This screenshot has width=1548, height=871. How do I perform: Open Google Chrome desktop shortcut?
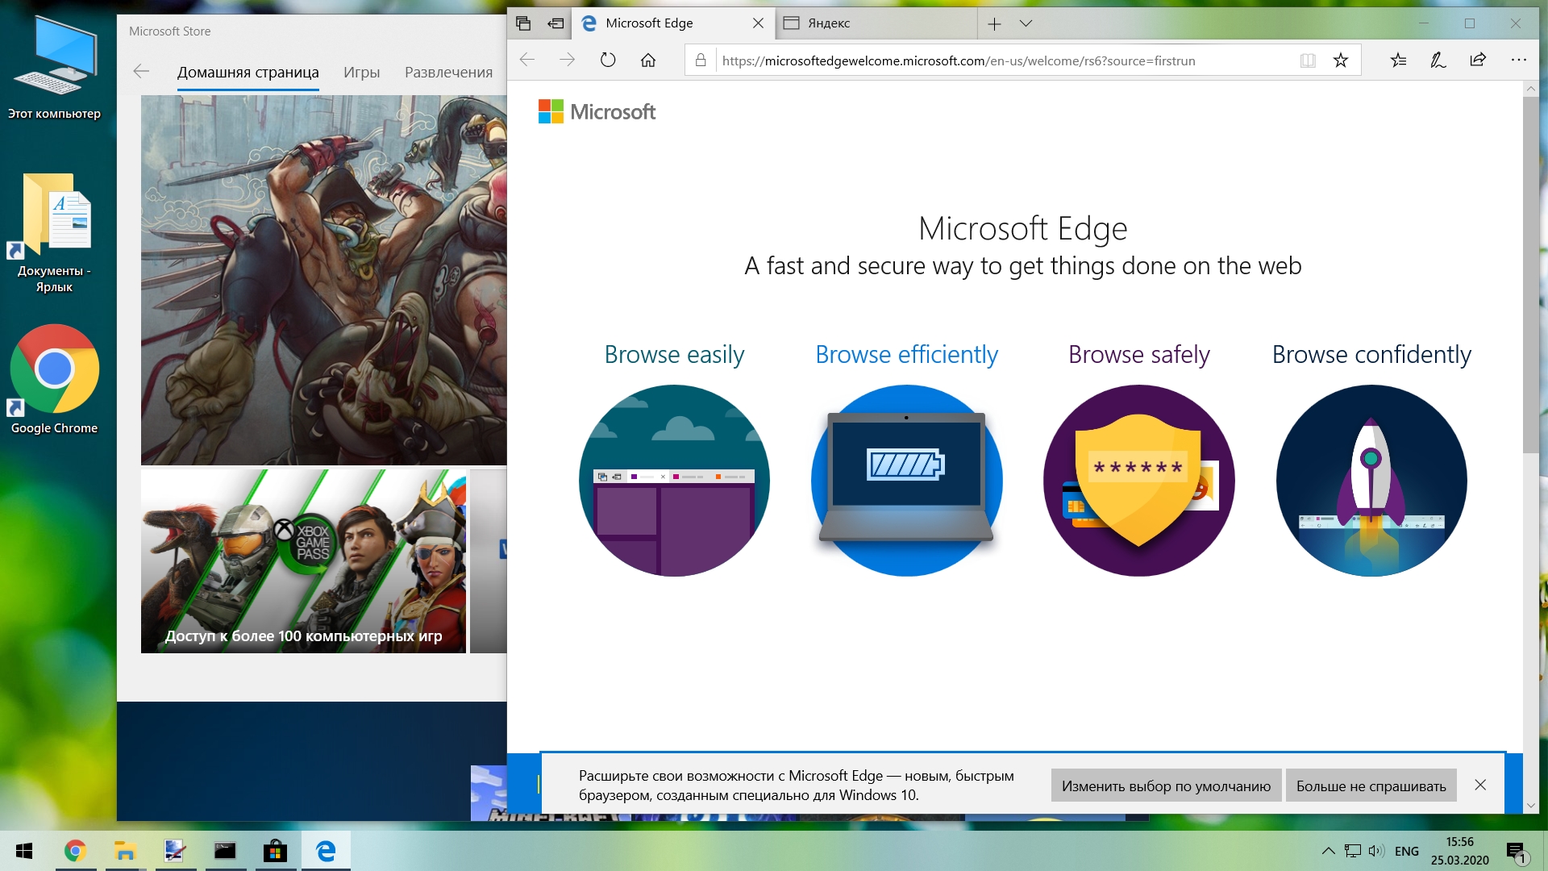click(x=54, y=379)
